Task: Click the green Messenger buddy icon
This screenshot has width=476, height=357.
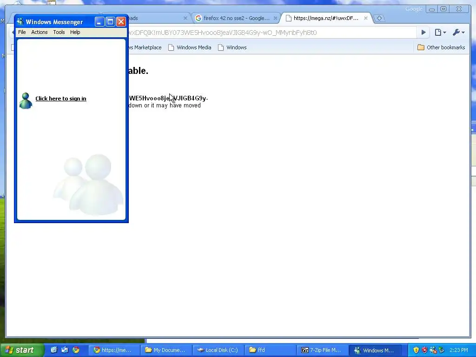Action: [26, 101]
